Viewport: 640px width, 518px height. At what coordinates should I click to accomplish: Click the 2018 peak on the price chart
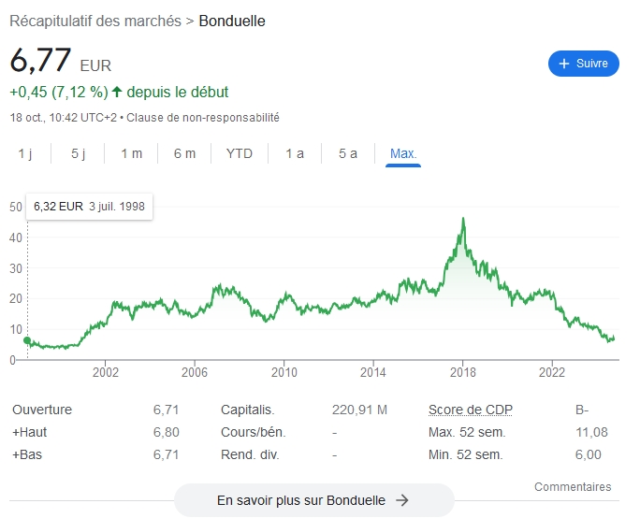click(463, 219)
